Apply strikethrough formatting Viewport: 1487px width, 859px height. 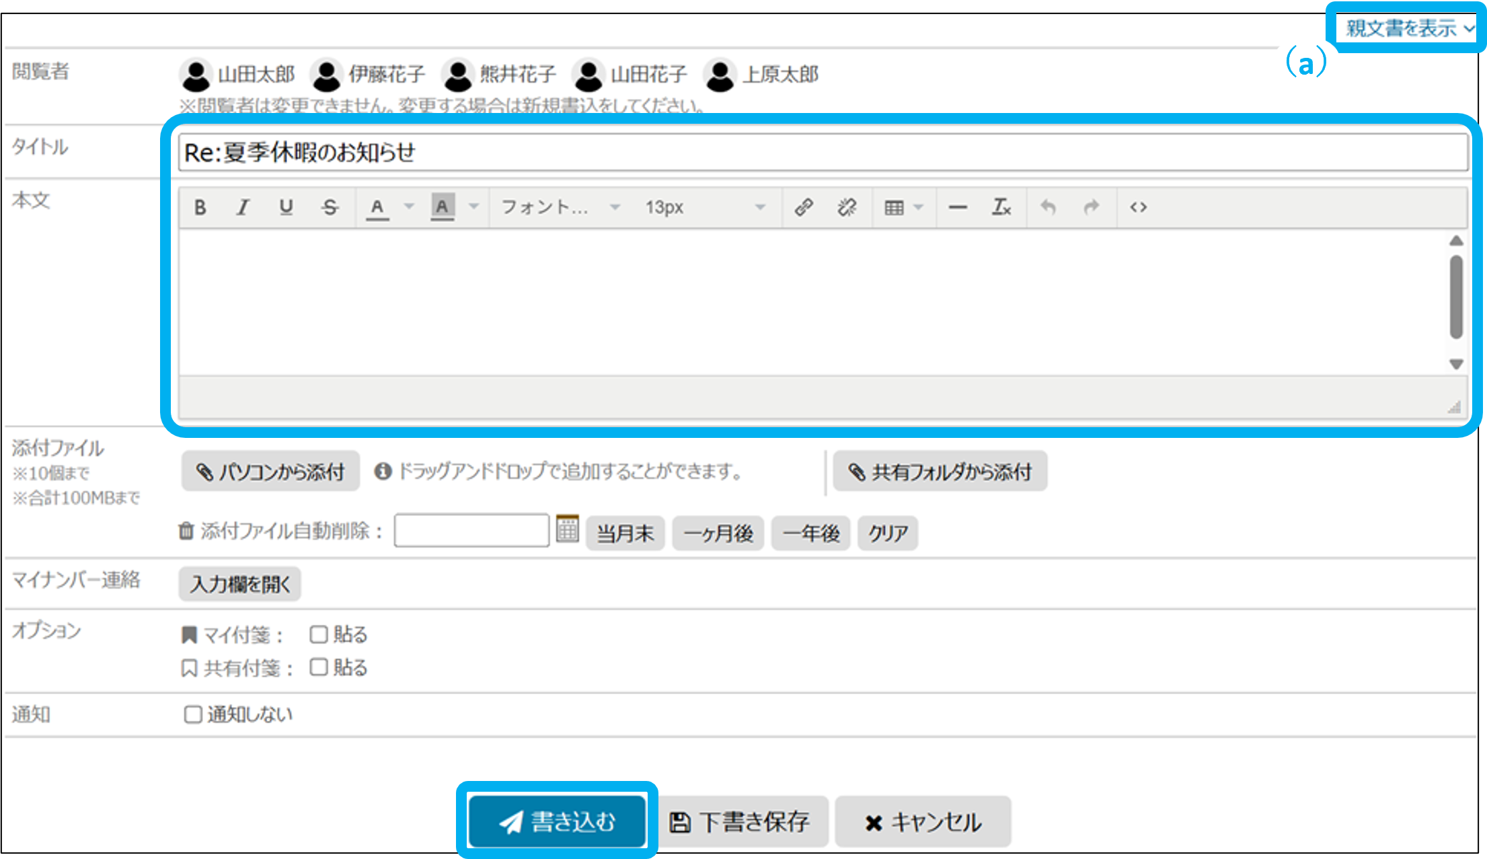(x=330, y=207)
